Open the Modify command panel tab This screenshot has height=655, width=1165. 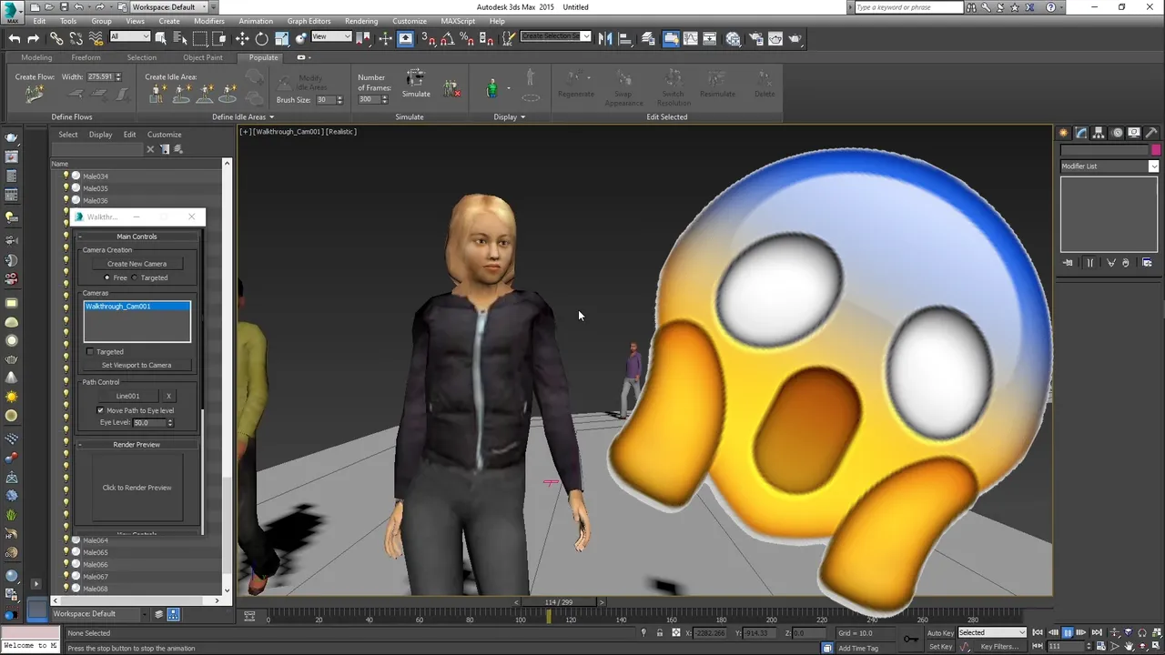tap(1081, 133)
